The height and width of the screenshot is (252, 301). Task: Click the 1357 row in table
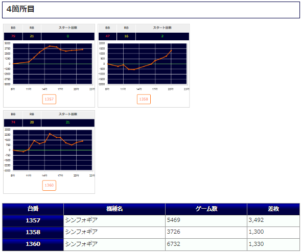(x=151, y=221)
